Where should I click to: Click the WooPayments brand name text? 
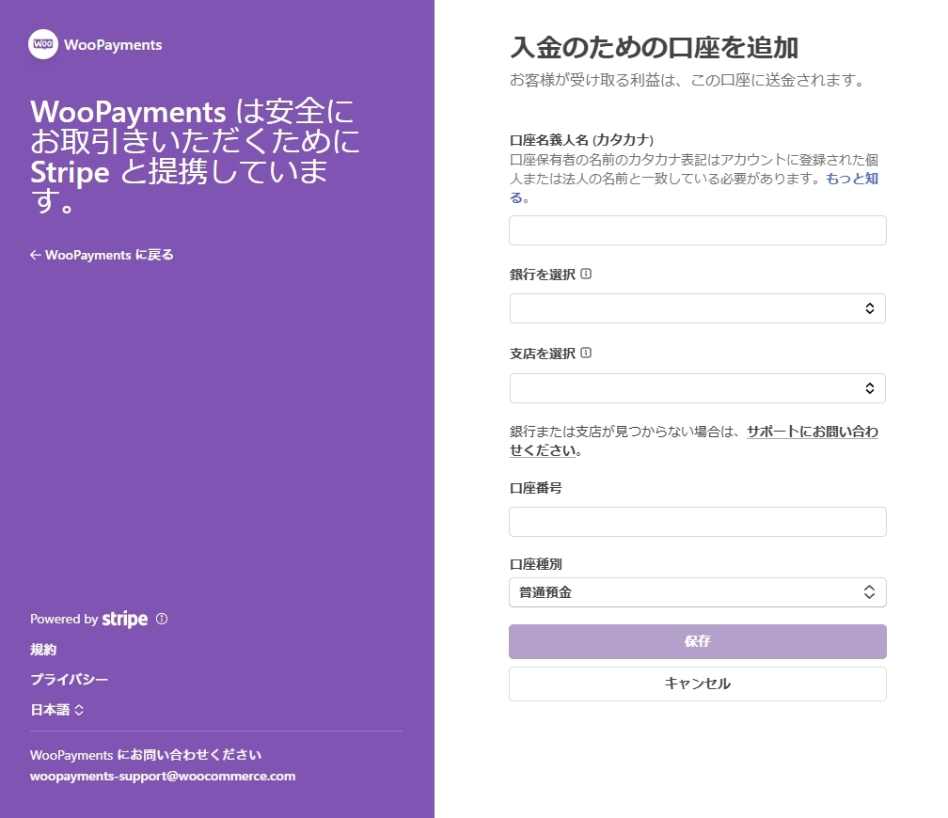coord(113,45)
